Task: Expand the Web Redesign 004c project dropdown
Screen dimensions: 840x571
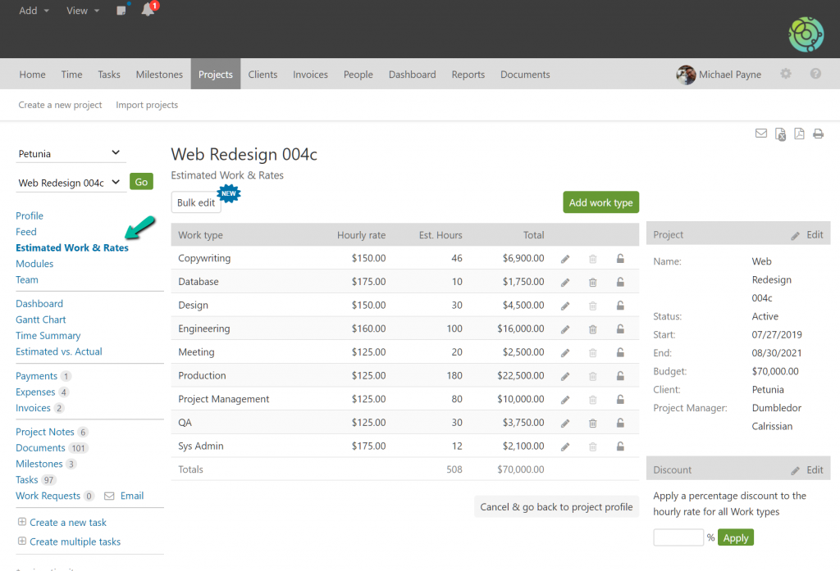Action: [70, 183]
